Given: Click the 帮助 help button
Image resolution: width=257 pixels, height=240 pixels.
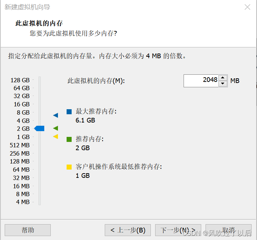Looking at the screenshot, I should [x=28, y=230].
